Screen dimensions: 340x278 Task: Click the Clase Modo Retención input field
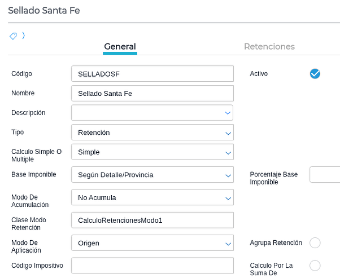coord(152,220)
